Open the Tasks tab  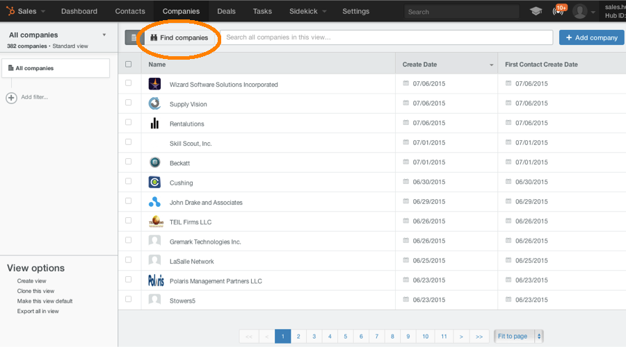tap(262, 11)
